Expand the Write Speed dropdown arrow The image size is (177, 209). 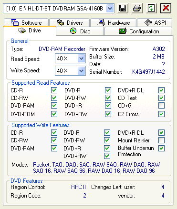[82, 70]
